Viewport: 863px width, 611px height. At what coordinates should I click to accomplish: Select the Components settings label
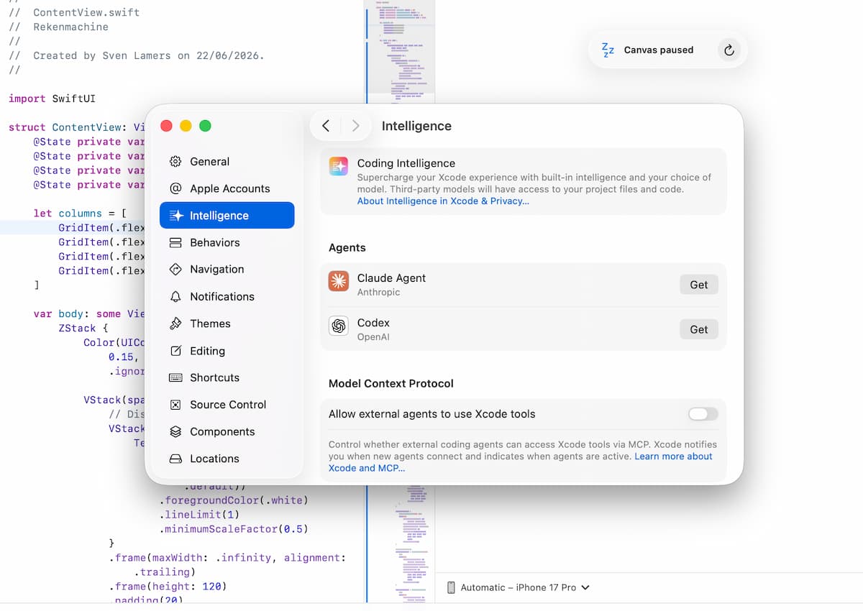coord(222,432)
